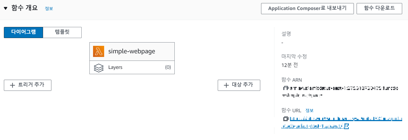Click the external-link icon after function URL
This screenshot has width=408, height=140.
346,126
